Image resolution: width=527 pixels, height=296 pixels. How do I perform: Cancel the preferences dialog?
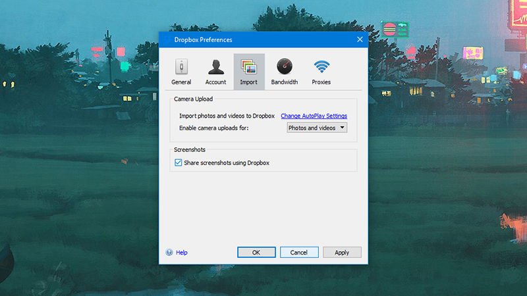coord(299,253)
